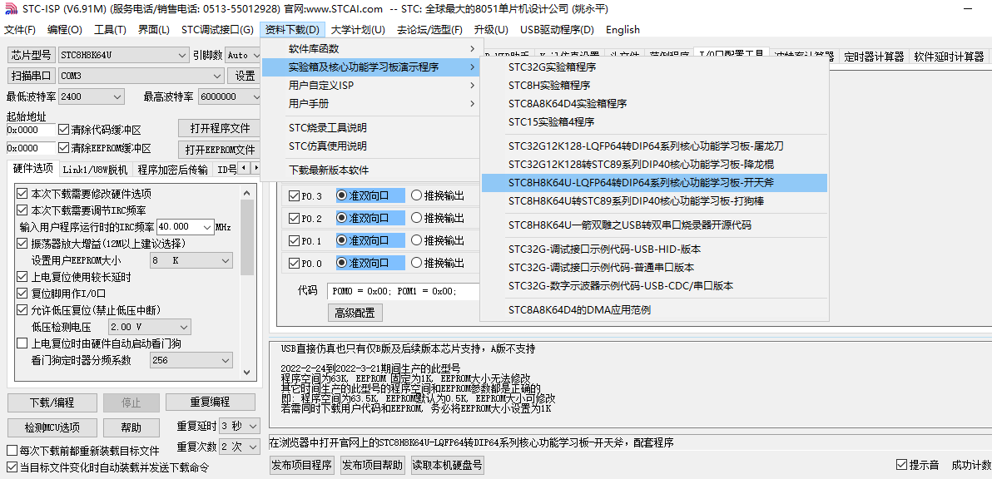
Task: Select the 开天斧 core board demo entry
Action: [x=654, y=183]
